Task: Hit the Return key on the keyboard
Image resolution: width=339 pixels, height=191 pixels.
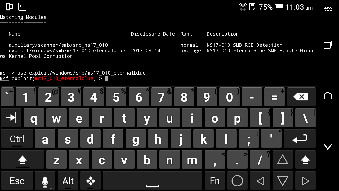Action: pos(300,139)
